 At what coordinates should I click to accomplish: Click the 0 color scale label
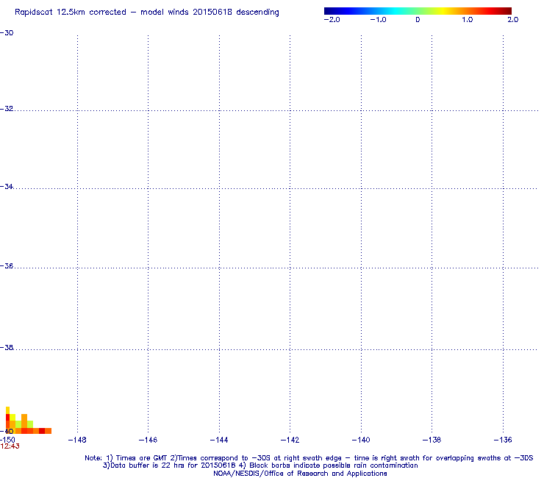point(418,20)
